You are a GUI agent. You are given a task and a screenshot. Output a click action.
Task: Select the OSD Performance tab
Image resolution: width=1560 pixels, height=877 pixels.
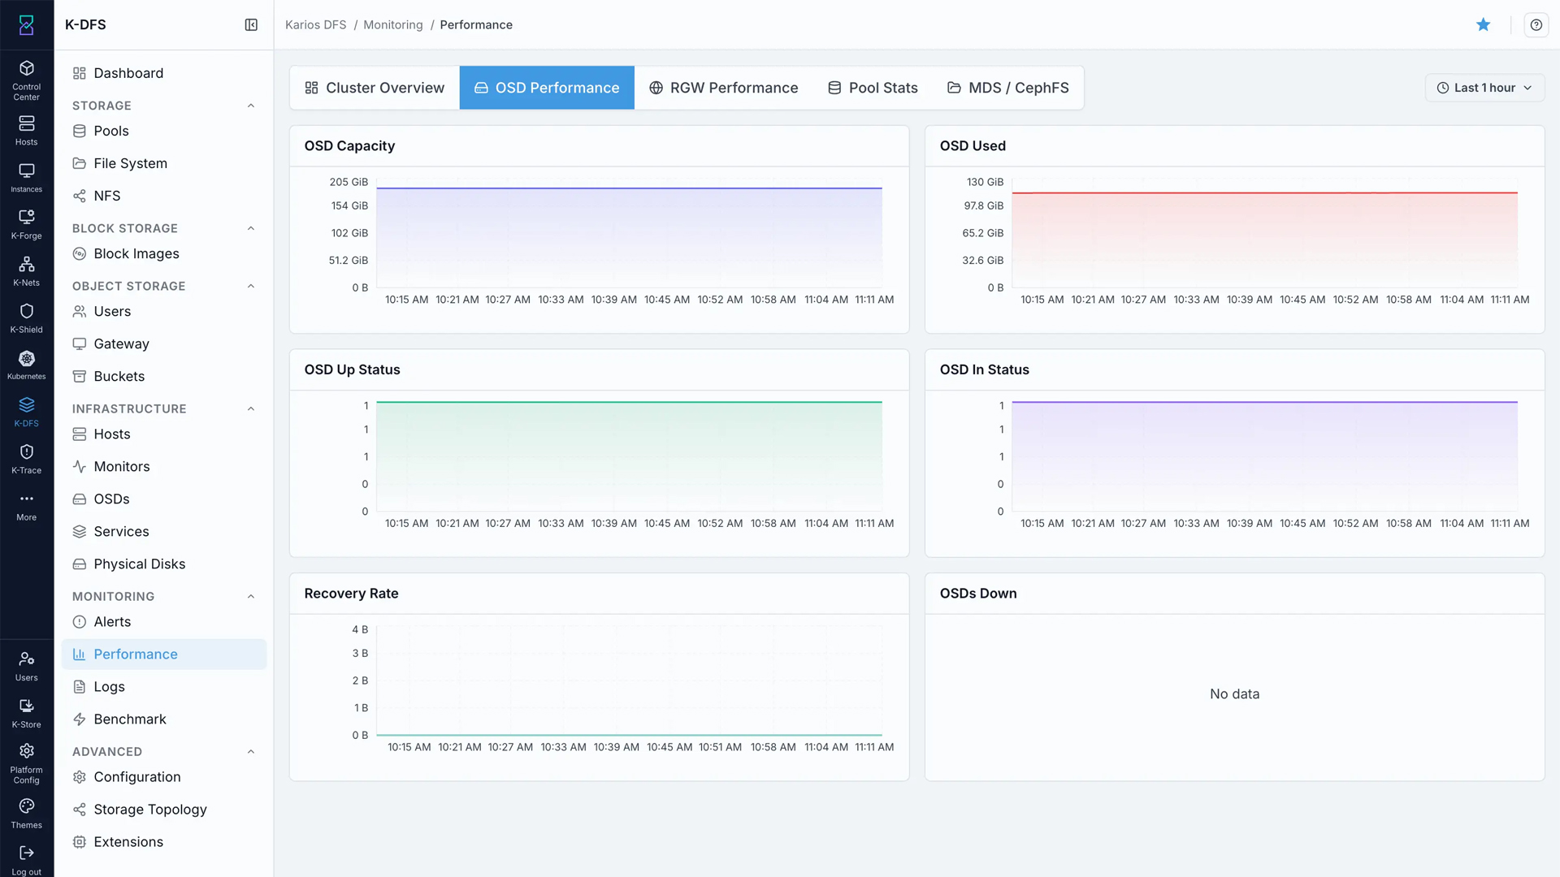[x=547, y=88]
